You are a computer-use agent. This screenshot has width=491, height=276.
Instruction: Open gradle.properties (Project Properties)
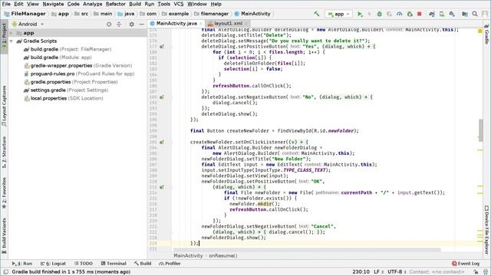(x=71, y=82)
